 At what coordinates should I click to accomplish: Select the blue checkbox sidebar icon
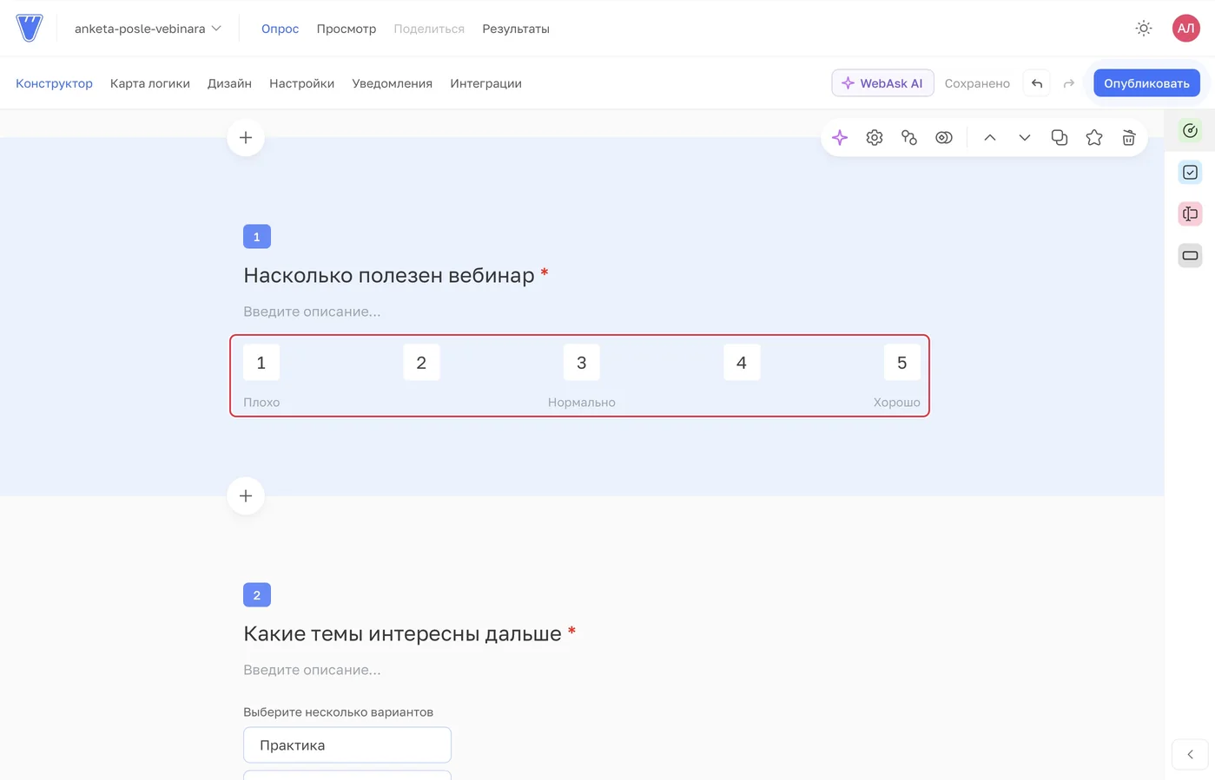tap(1190, 173)
